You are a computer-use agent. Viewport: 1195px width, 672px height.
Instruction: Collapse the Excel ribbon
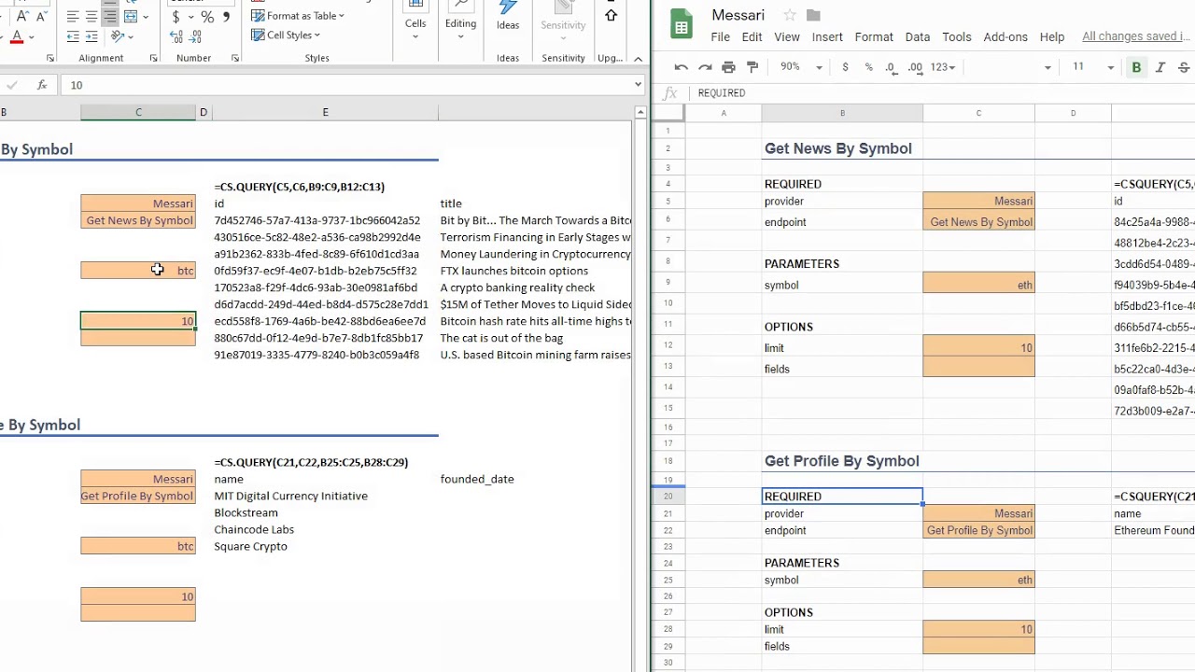pos(638,59)
